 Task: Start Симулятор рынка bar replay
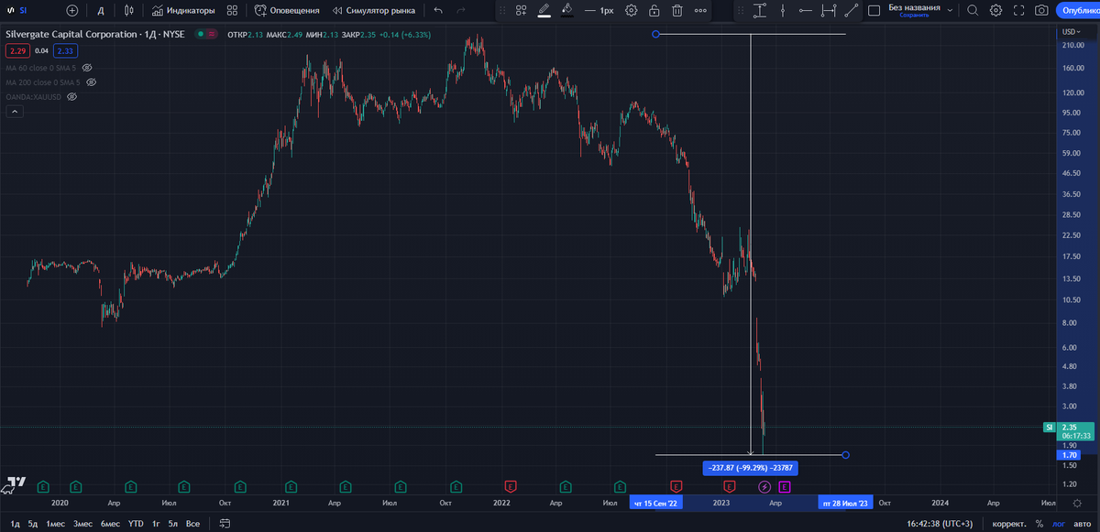pyautogui.click(x=374, y=10)
